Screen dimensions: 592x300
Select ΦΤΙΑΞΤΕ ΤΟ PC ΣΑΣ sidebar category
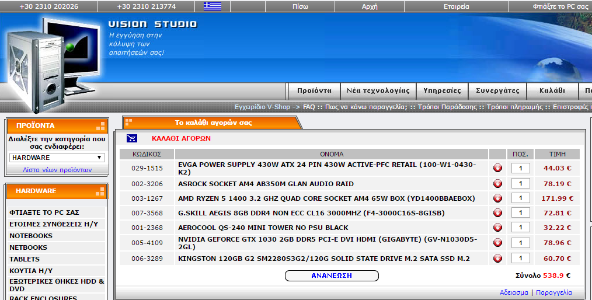pyautogui.click(x=56, y=212)
